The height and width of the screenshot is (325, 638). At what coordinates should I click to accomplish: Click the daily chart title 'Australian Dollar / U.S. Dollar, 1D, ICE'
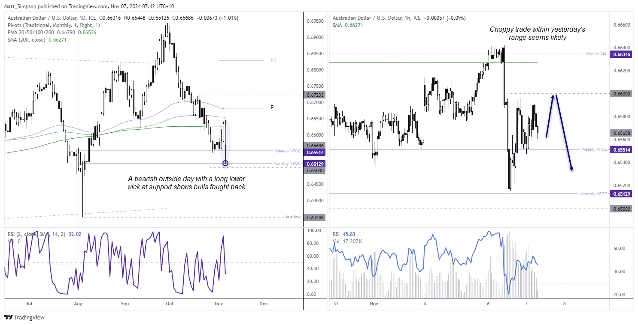[51, 18]
